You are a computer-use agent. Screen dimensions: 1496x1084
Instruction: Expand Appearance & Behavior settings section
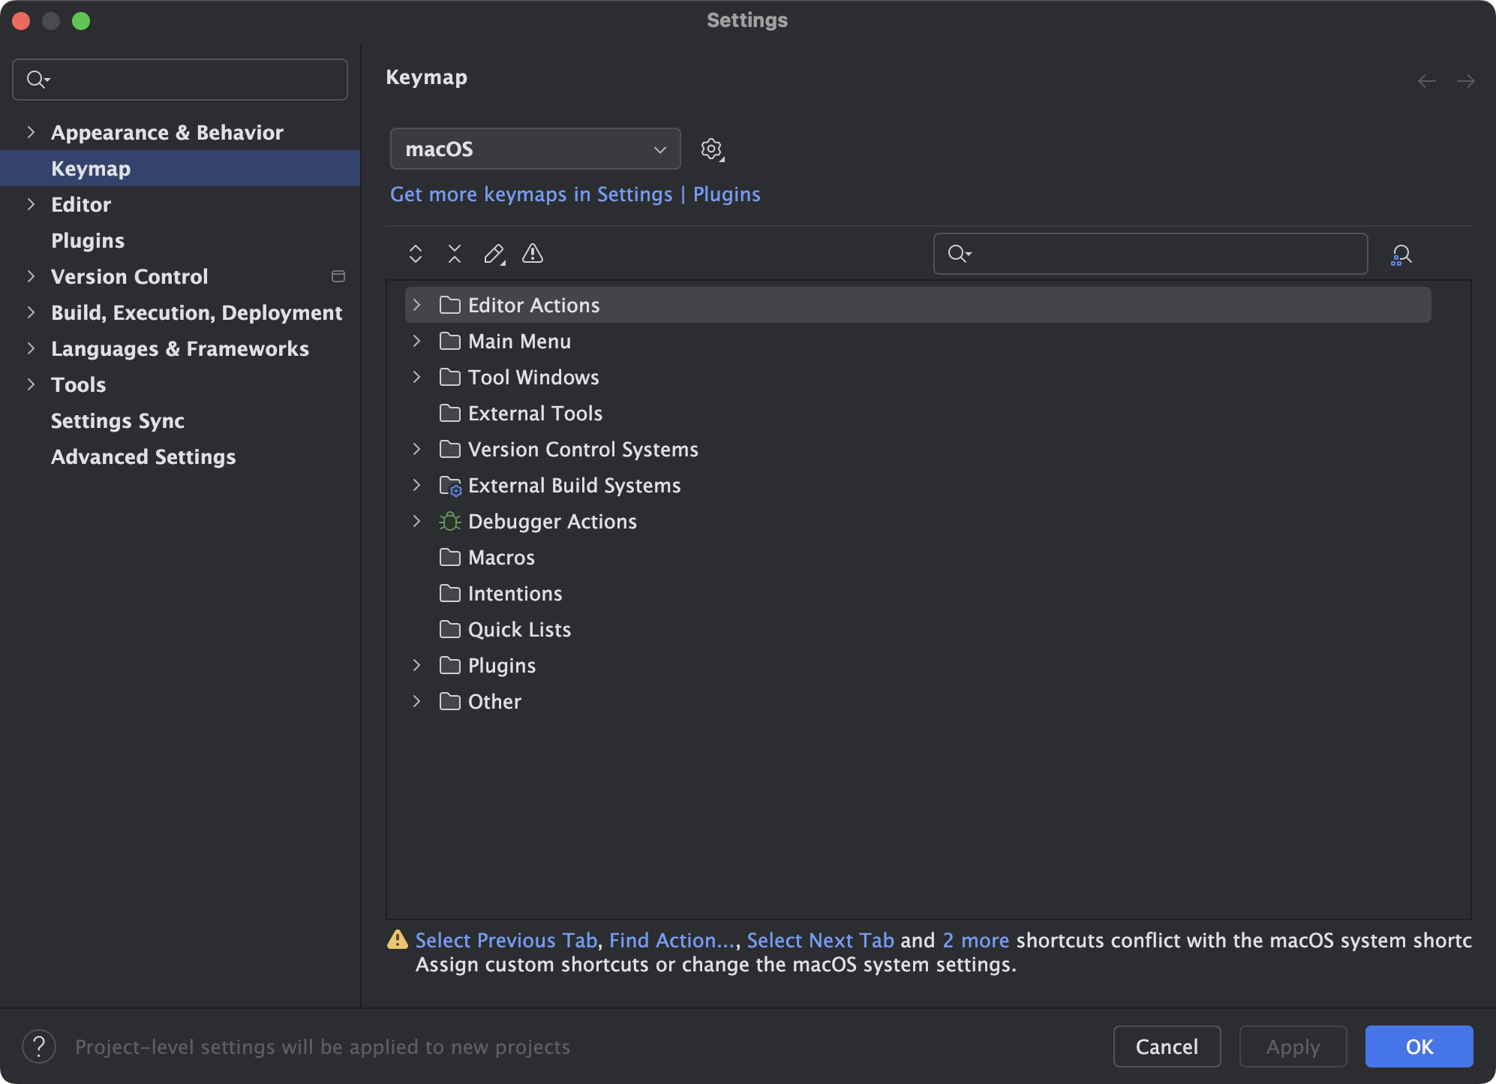point(31,133)
